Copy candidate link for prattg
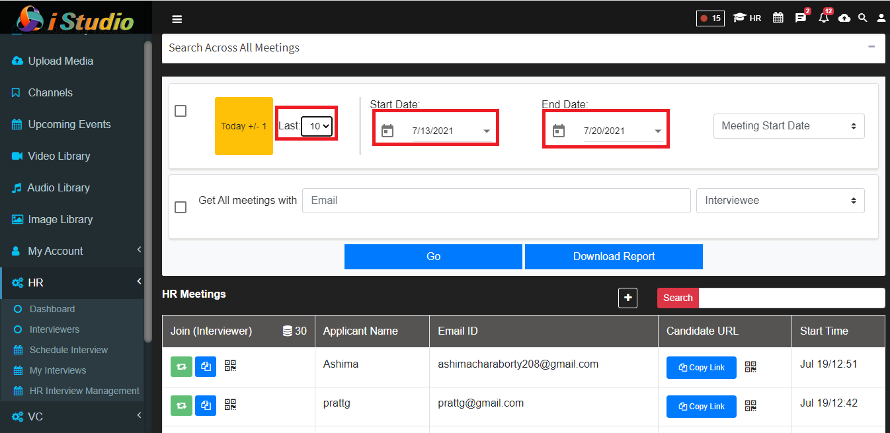The image size is (890, 433). pos(701,407)
